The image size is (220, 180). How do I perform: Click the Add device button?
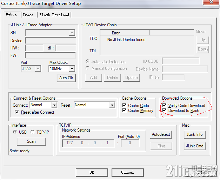pyautogui.click(x=94, y=78)
